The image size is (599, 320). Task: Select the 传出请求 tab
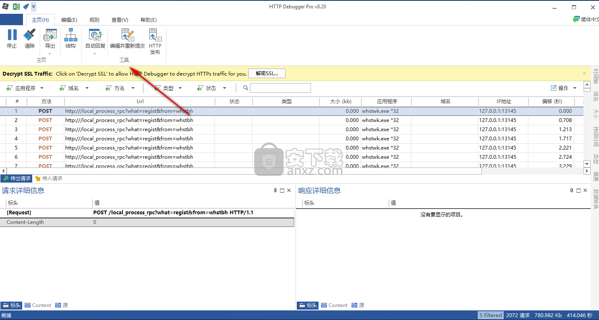pyautogui.click(x=16, y=178)
